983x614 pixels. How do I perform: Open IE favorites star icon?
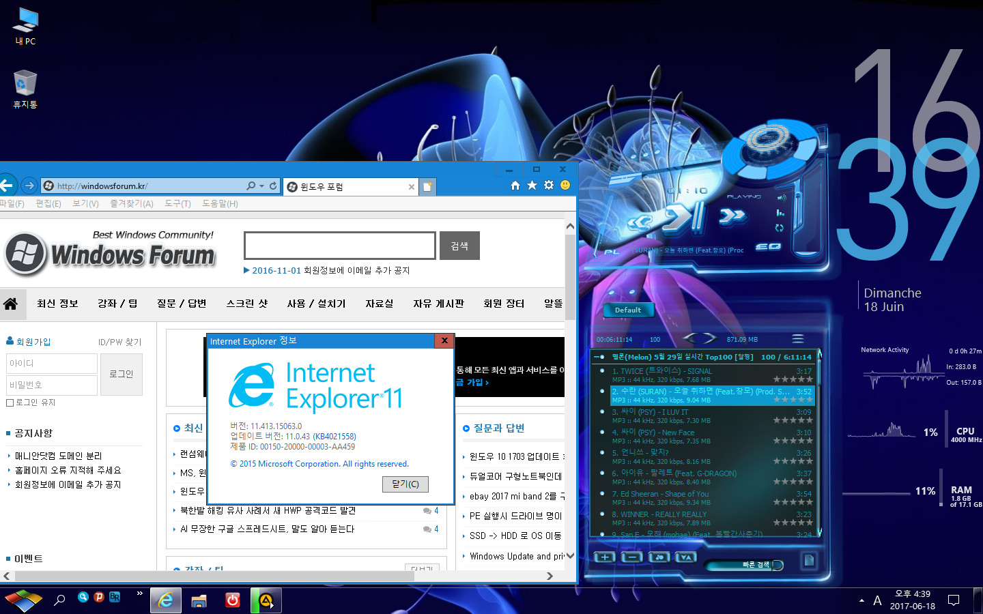coord(532,186)
